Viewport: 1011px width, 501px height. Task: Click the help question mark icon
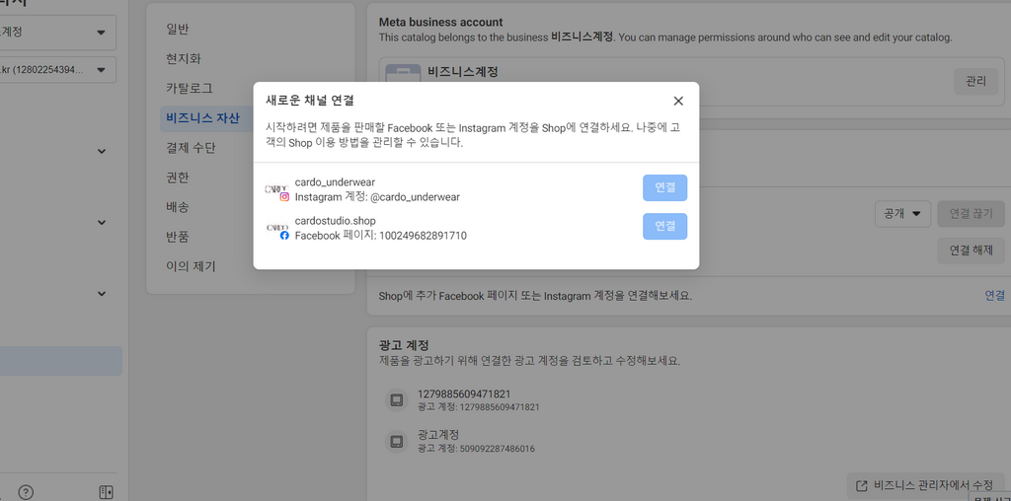coord(26,493)
